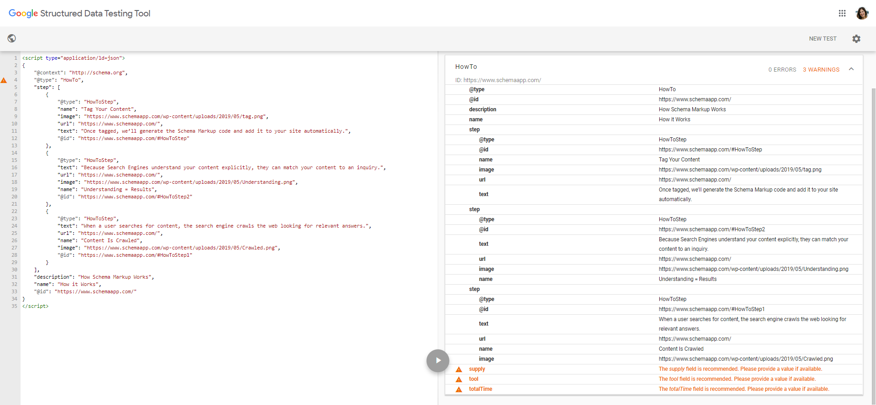Screen dimensions: 876x405
Task: Click the Google Structured Data Testing Tool logo
Action: tap(79, 13)
